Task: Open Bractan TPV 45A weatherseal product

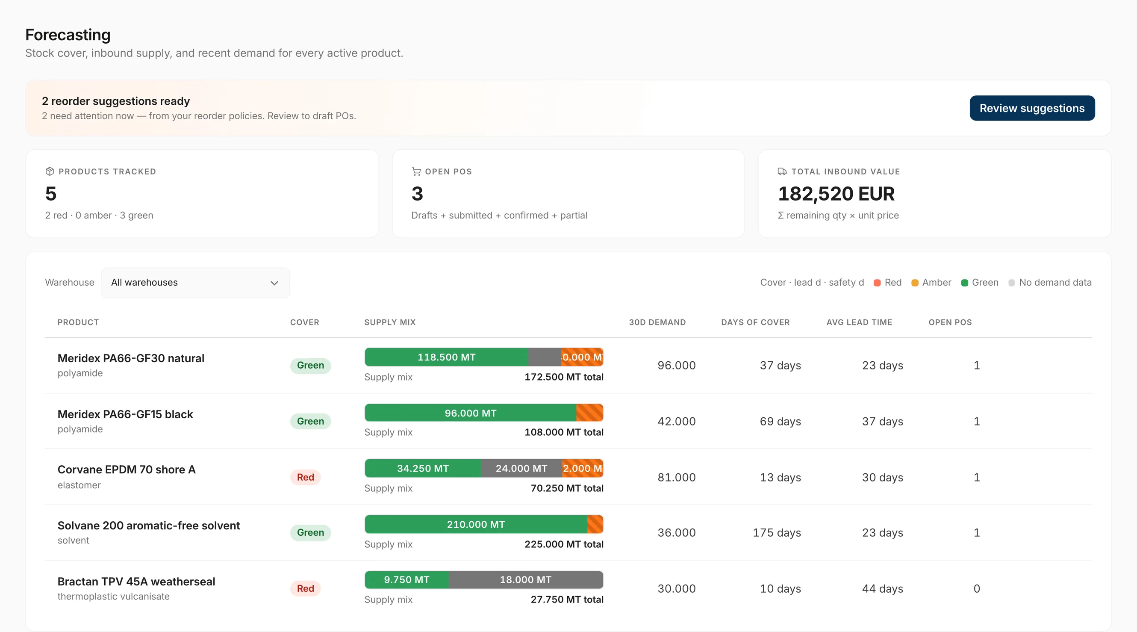Action: click(136, 581)
